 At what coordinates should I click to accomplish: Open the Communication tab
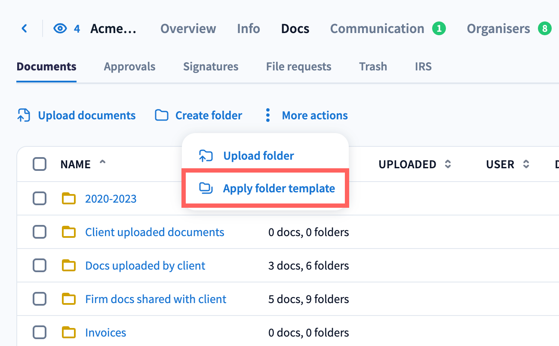377,29
